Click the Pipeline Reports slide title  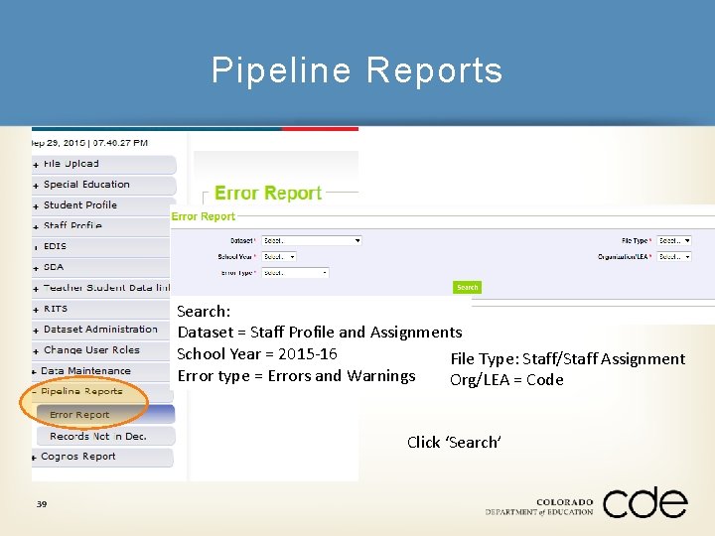tap(357, 70)
